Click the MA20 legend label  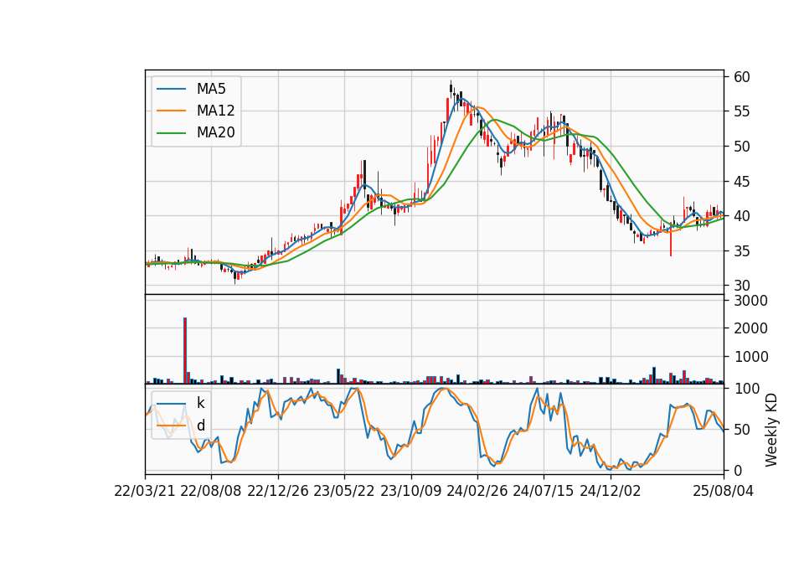coord(215,132)
